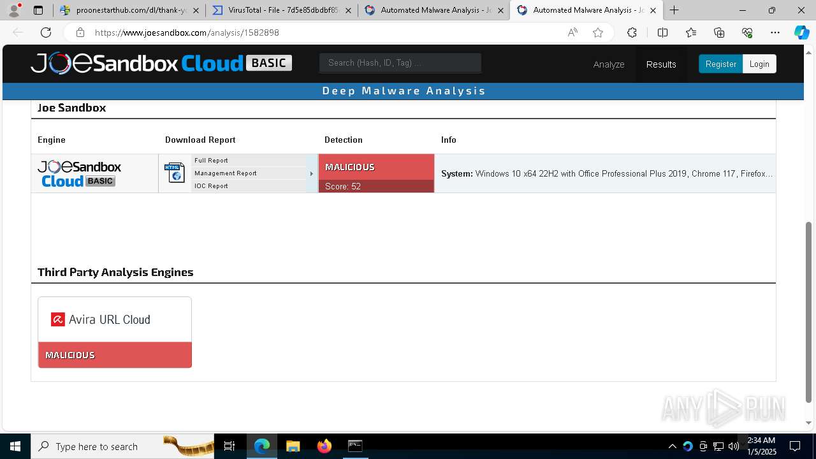Open the Management Report entry
Image resolution: width=816 pixels, height=459 pixels.
point(226,173)
